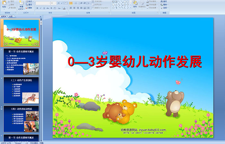This screenshot has width=225, height=144.
Task: Select slide 2 thumbnail 第一节 动作发展研究概述
Action: coord(21,62)
